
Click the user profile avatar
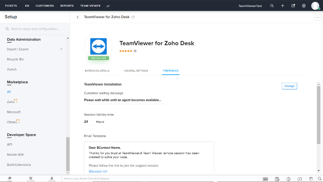pos(315,6)
